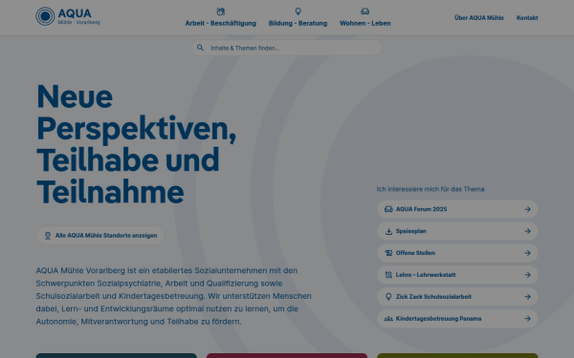
Task: View Offene Stellen listings
Action: [457, 253]
